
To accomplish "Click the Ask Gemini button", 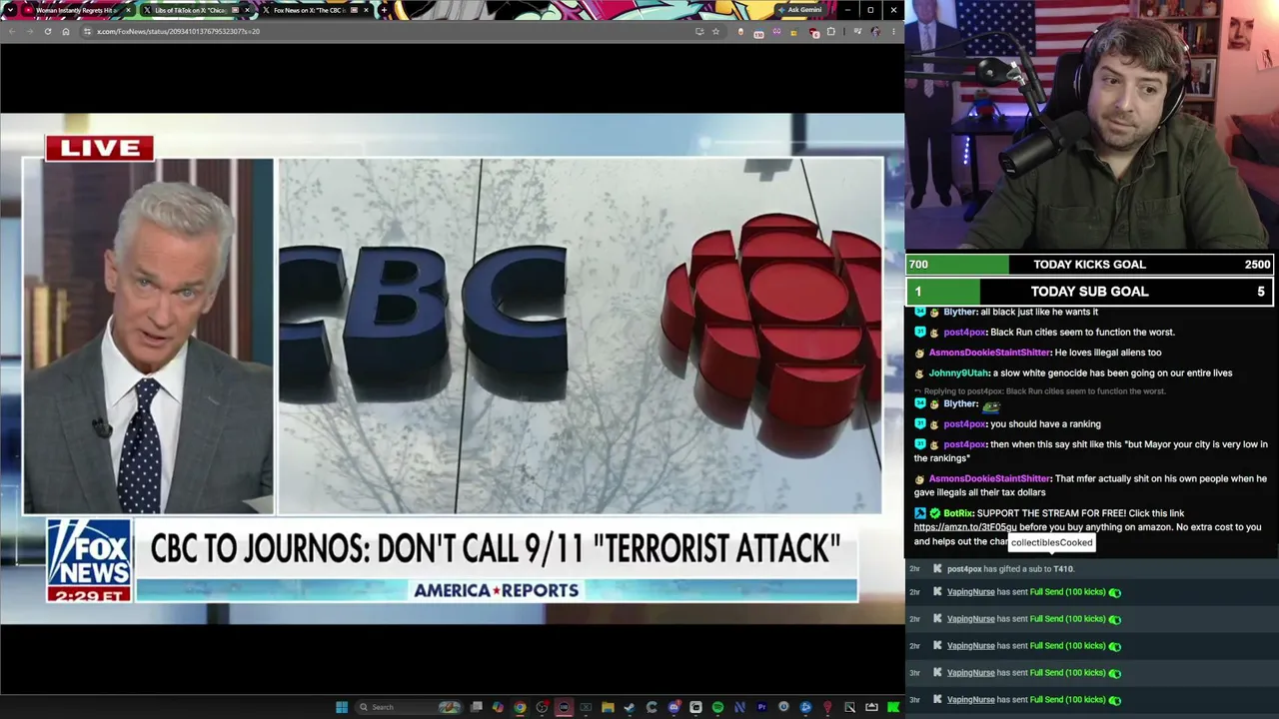I will pyautogui.click(x=799, y=10).
